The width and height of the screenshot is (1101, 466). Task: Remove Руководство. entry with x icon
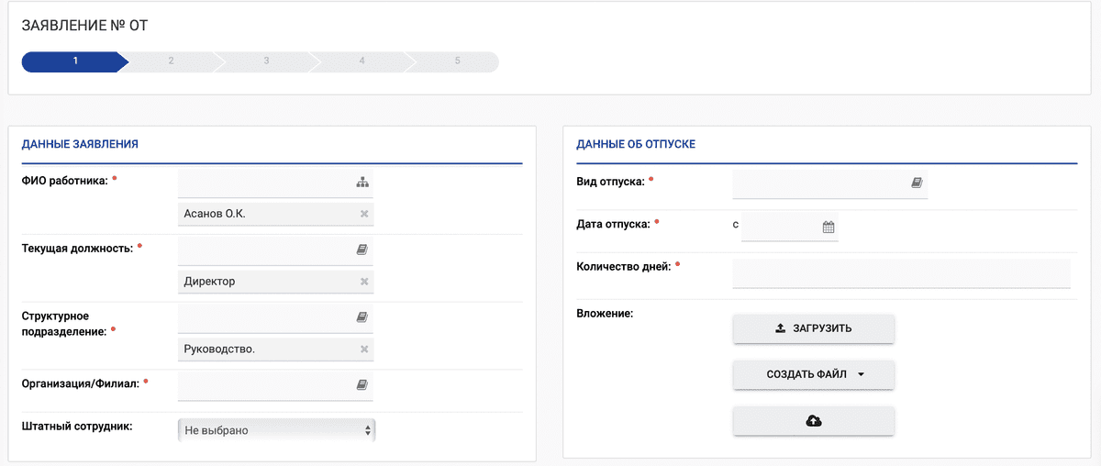click(364, 349)
